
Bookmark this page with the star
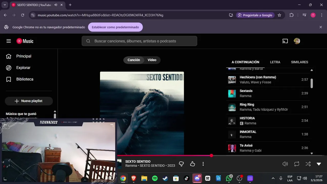click(279, 15)
